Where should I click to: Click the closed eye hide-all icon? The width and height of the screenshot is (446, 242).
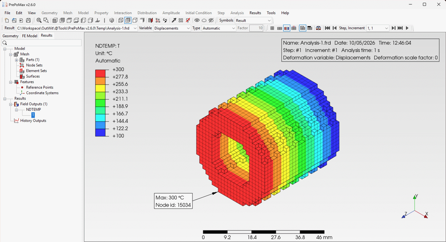point(204,20)
